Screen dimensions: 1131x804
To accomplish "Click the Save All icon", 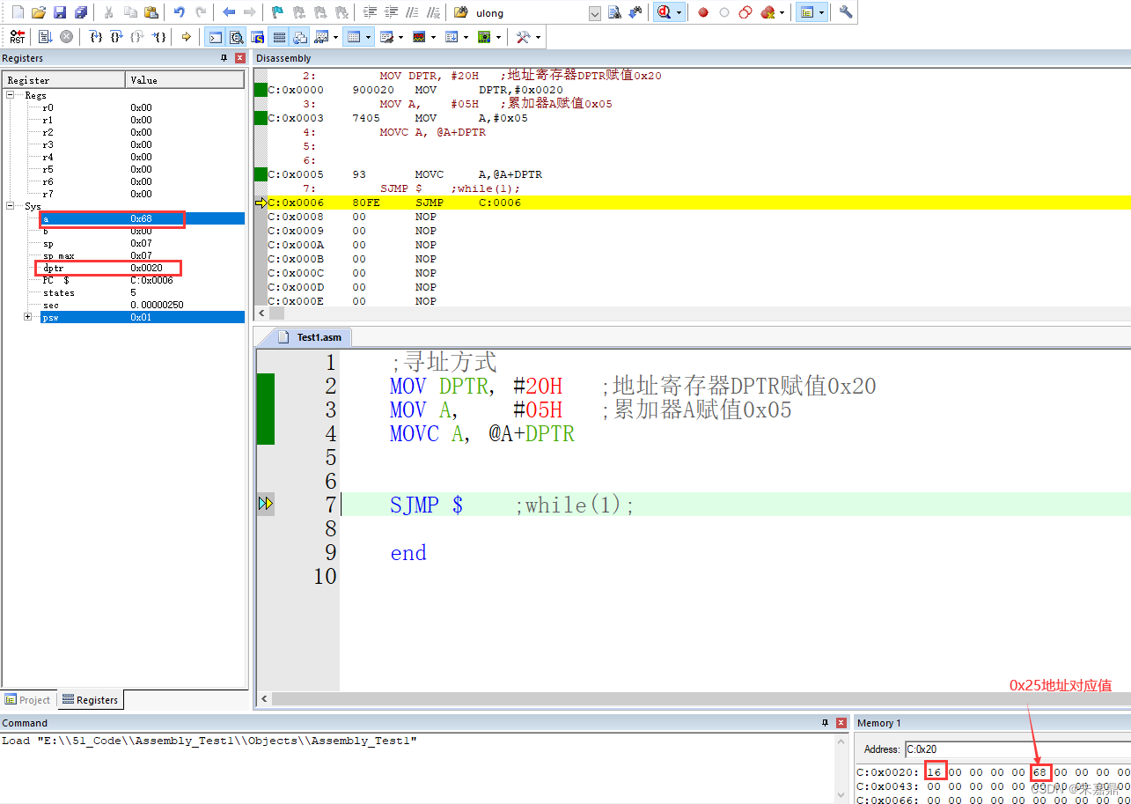I will coord(81,12).
